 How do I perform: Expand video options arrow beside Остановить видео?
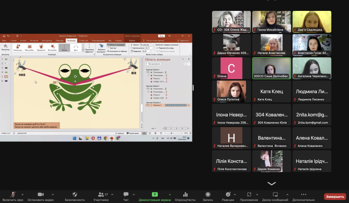[53, 195]
